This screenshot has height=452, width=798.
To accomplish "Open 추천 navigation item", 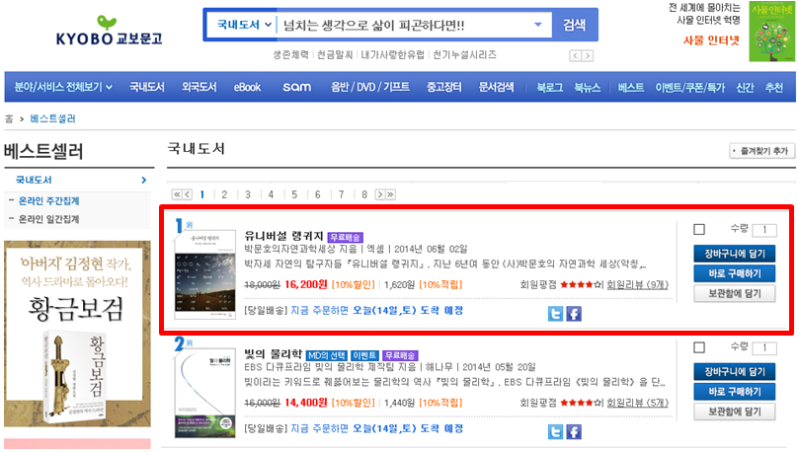I will (774, 87).
